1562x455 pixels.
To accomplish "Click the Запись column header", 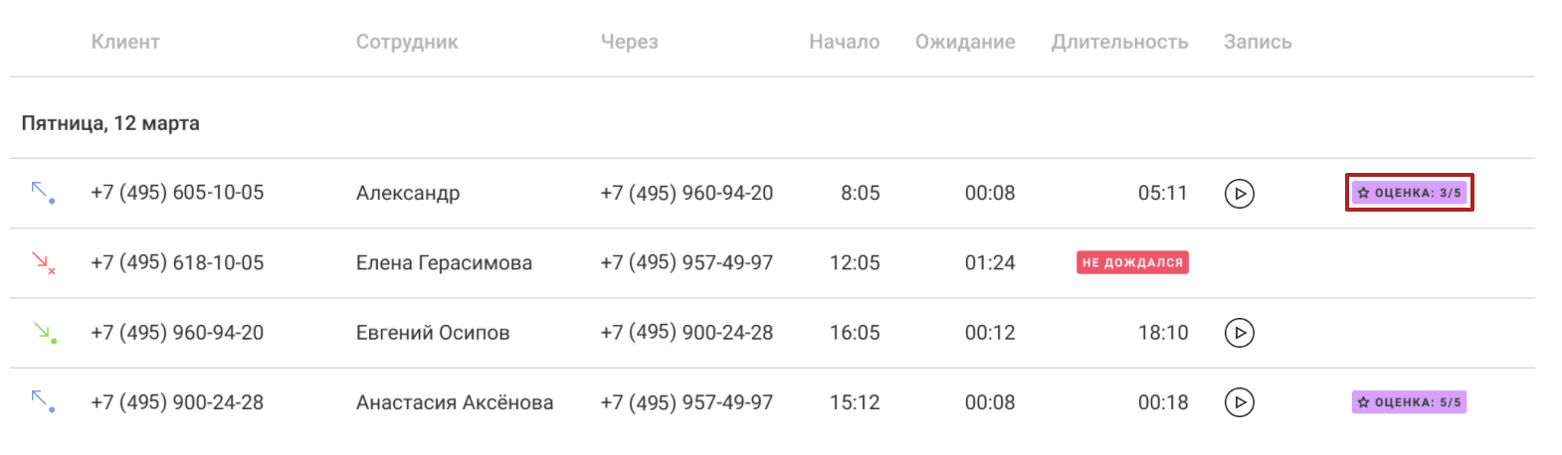I will click(x=1258, y=42).
